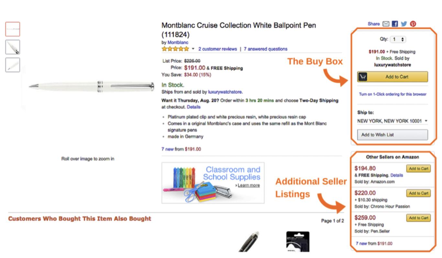Viewport: 442px width, 258px height.
Task: Share the pen on Twitter
Action: 404,24
